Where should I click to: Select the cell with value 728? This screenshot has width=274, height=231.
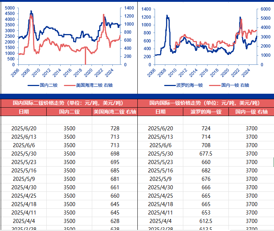click(x=115, y=128)
